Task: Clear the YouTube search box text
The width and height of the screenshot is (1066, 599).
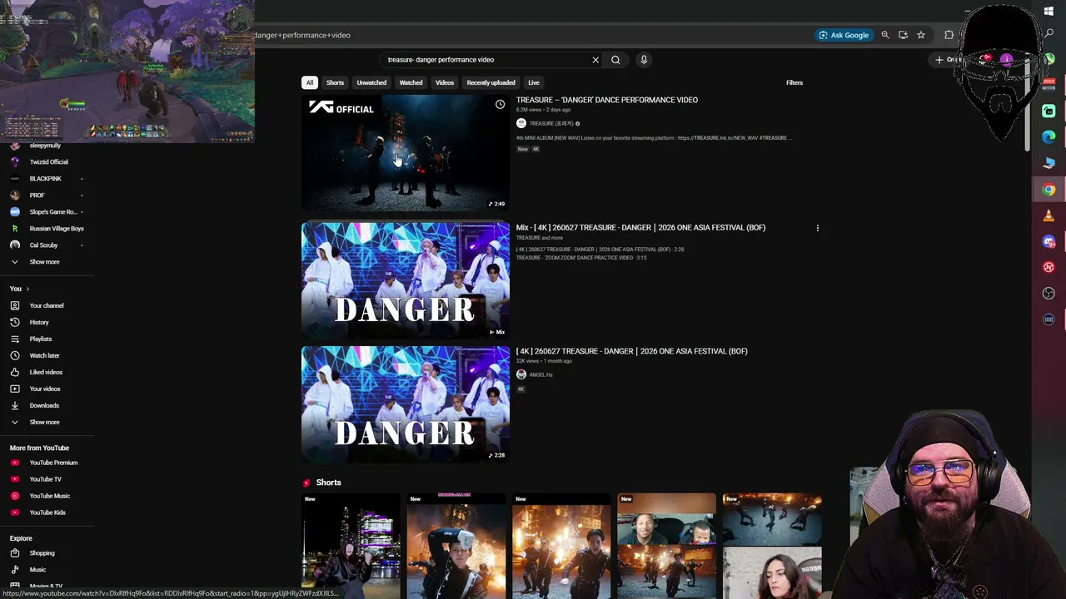Action: coord(595,60)
